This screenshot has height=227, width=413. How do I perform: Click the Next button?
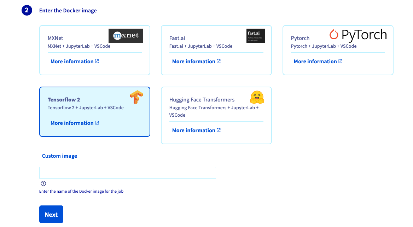pos(51,214)
